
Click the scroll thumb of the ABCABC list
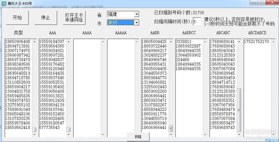pyautogui.click(x=239, y=110)
